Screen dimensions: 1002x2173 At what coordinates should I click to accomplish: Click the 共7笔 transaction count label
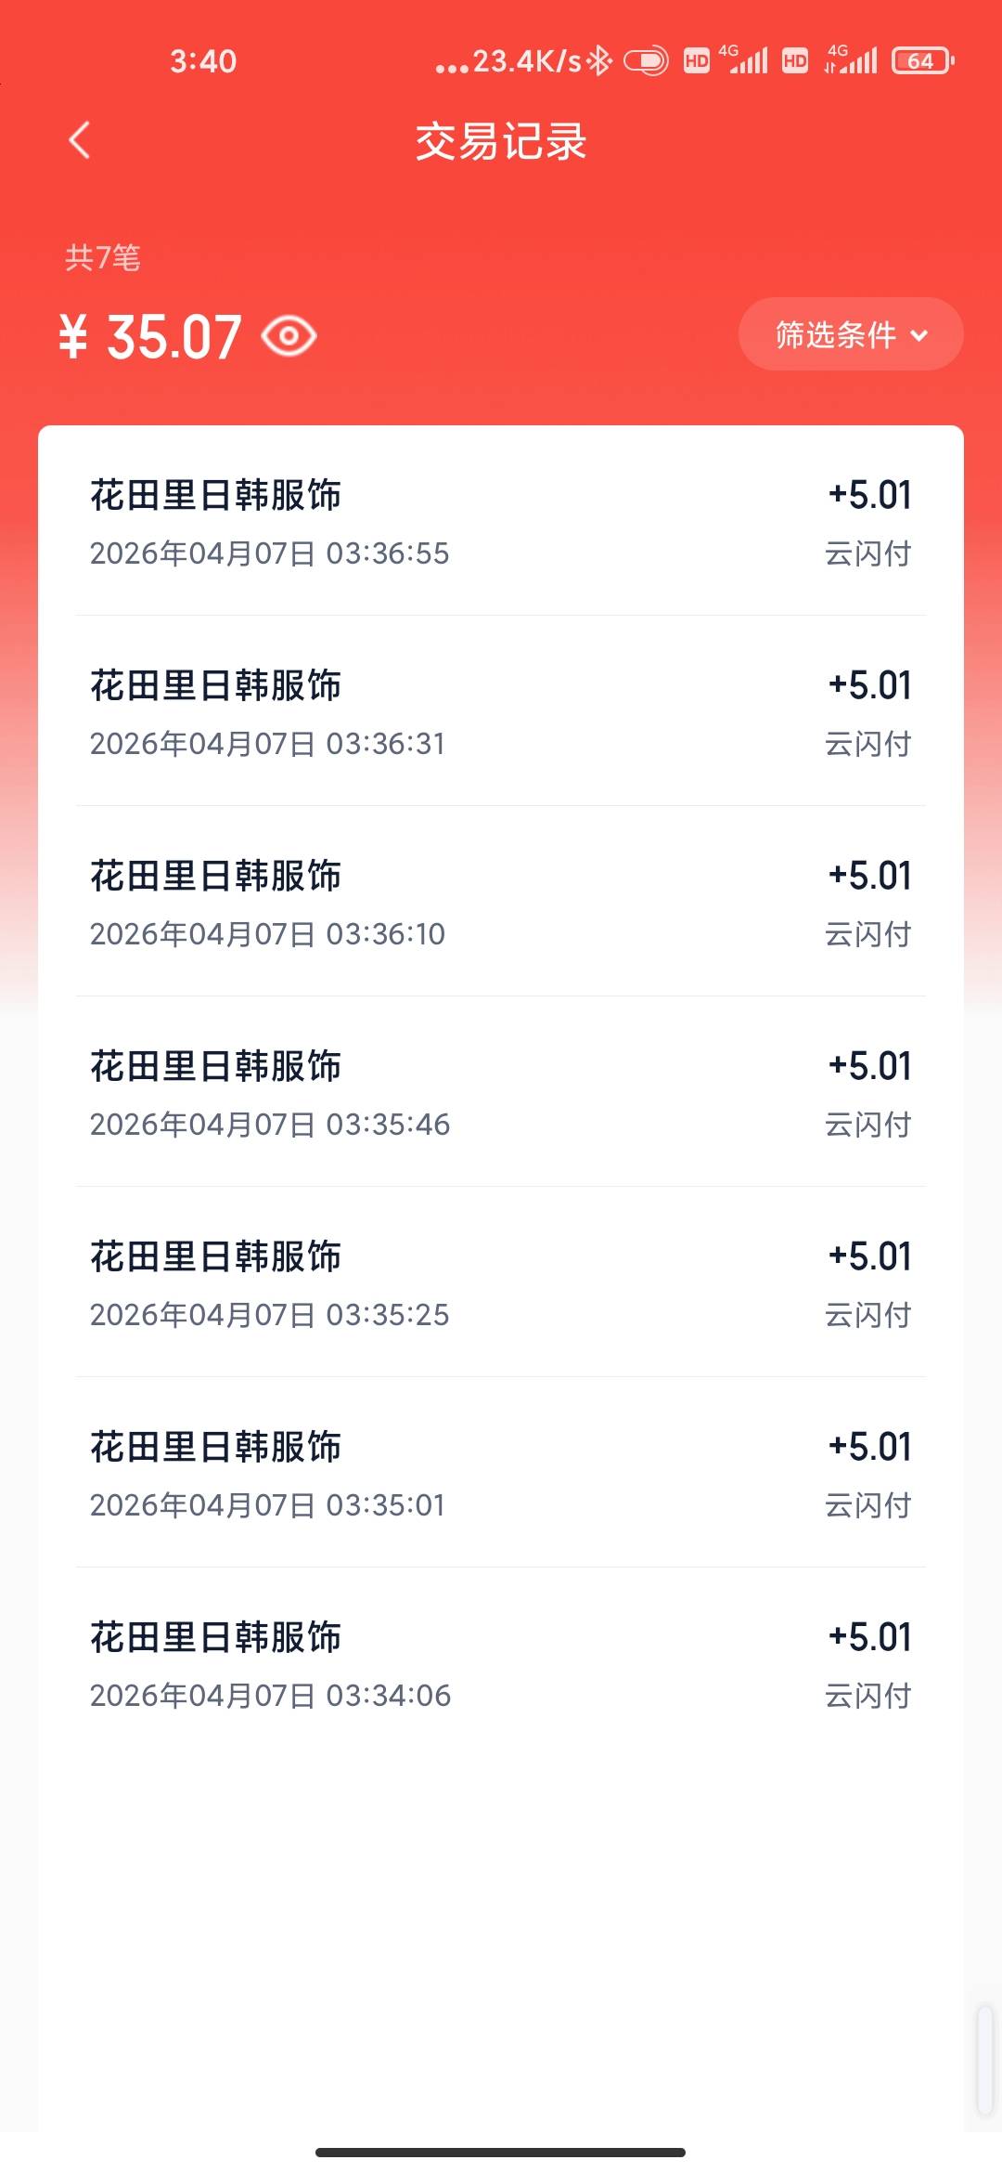[x=103, y=257]
